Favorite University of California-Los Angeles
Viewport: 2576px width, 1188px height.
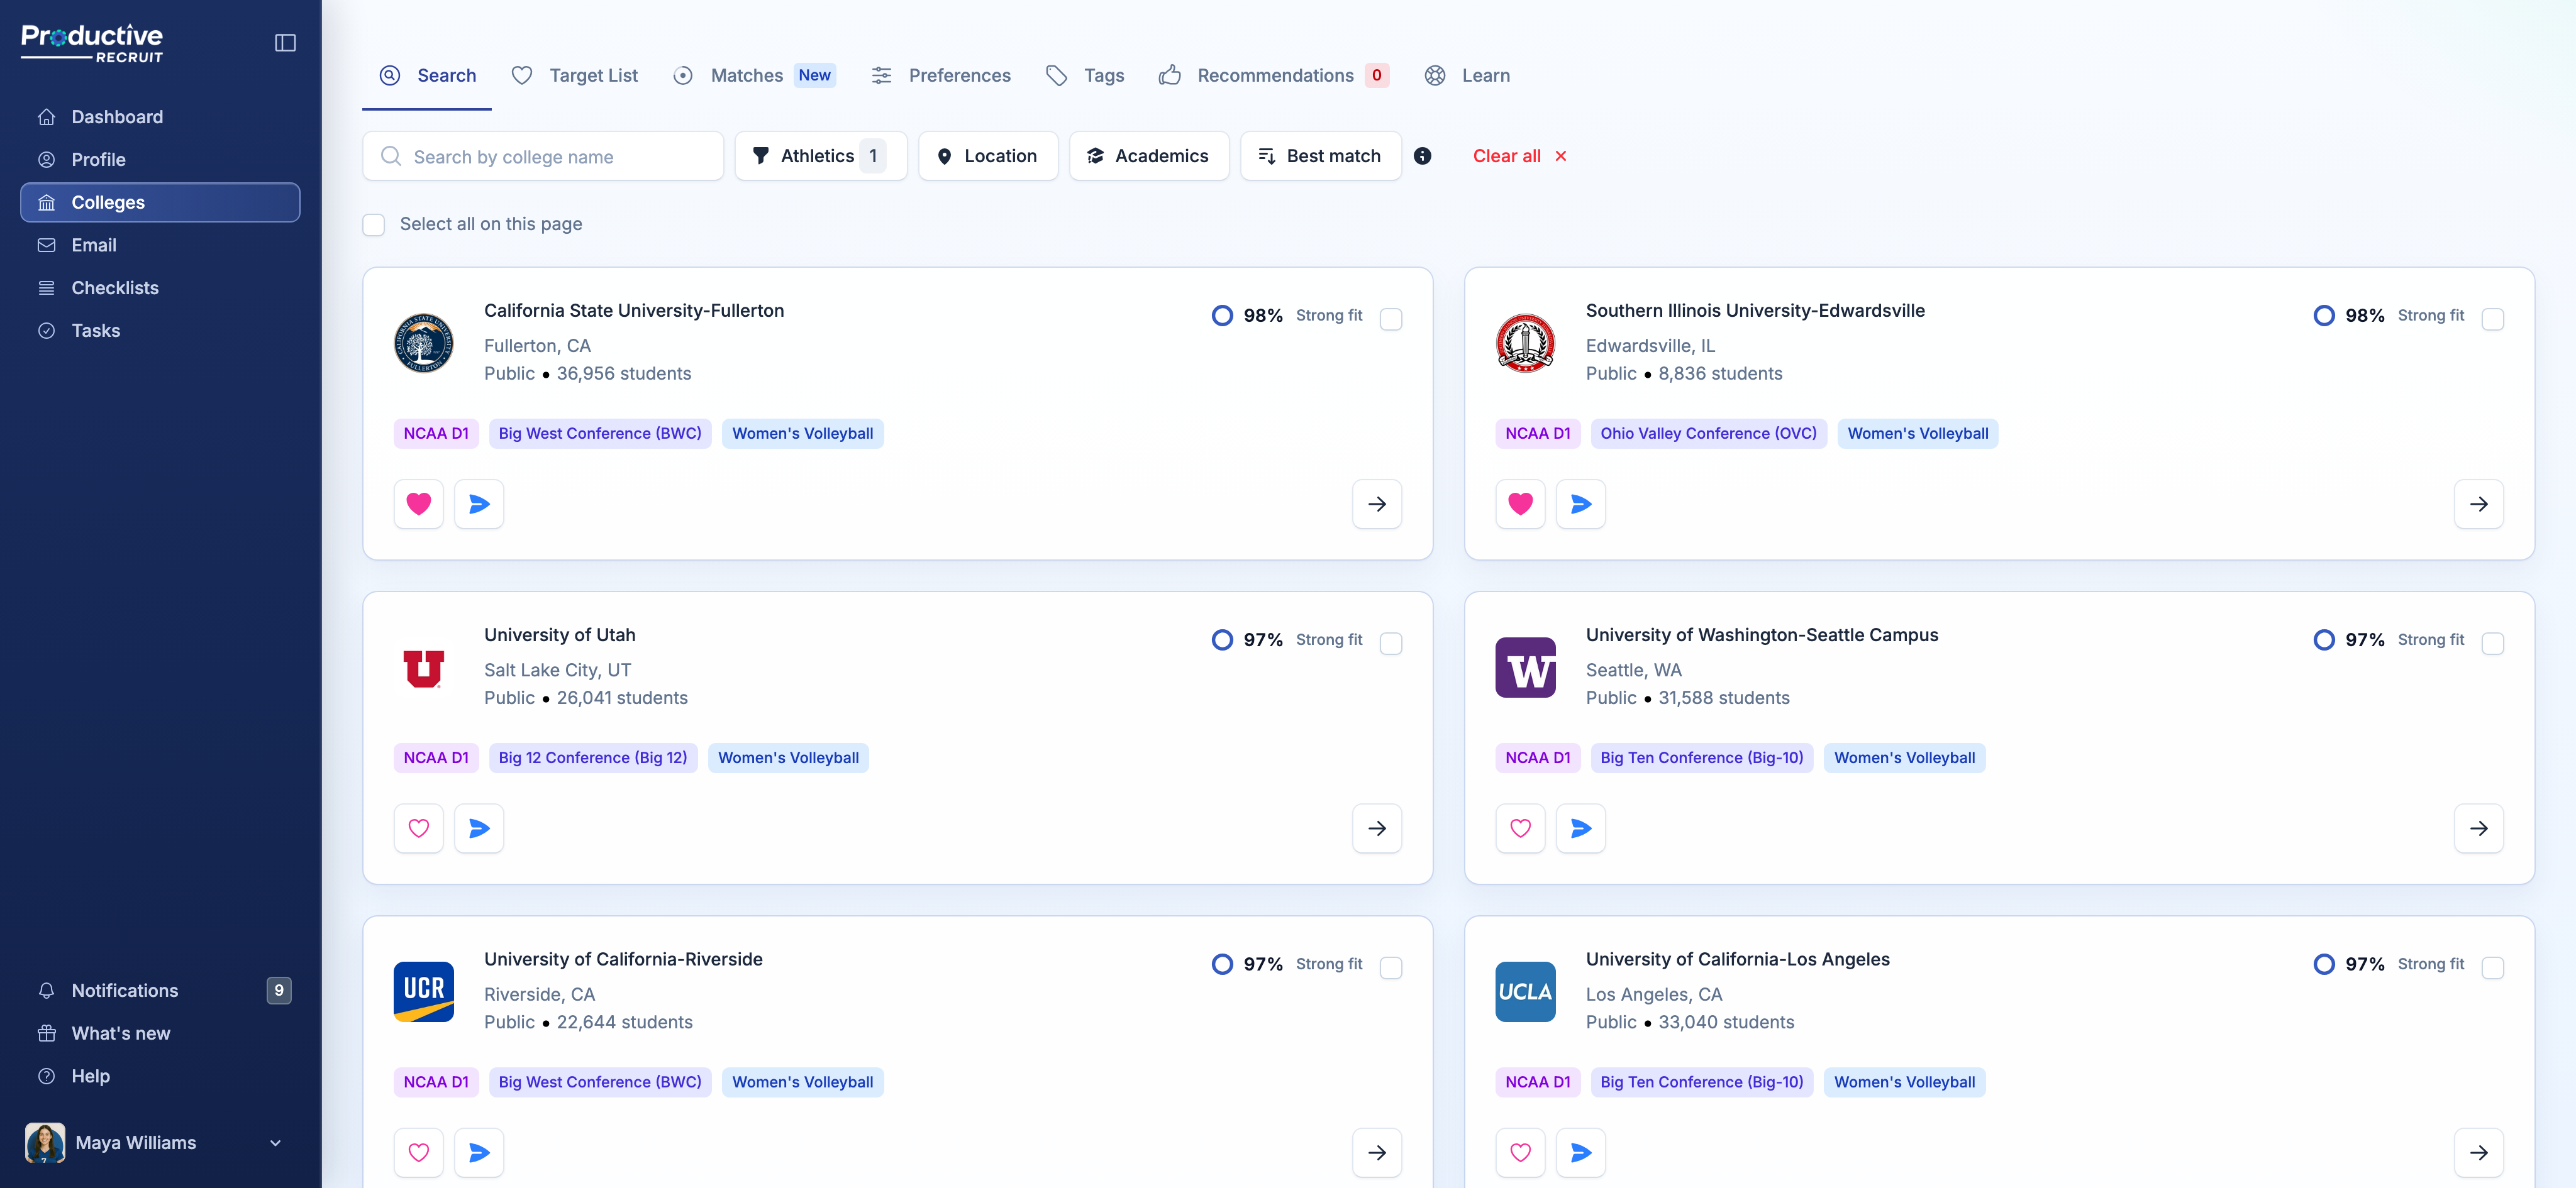[x=1520, y=1153]
